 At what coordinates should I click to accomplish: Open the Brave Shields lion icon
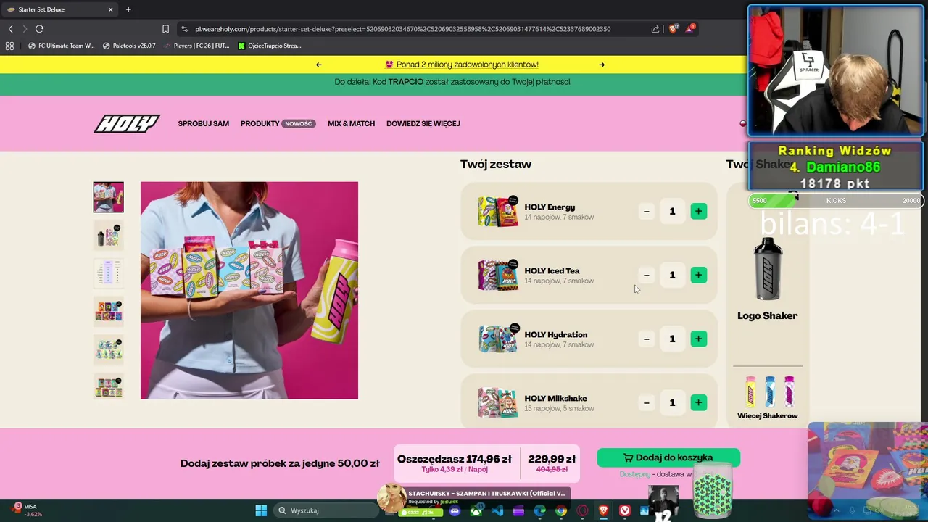tap(674, 29)
